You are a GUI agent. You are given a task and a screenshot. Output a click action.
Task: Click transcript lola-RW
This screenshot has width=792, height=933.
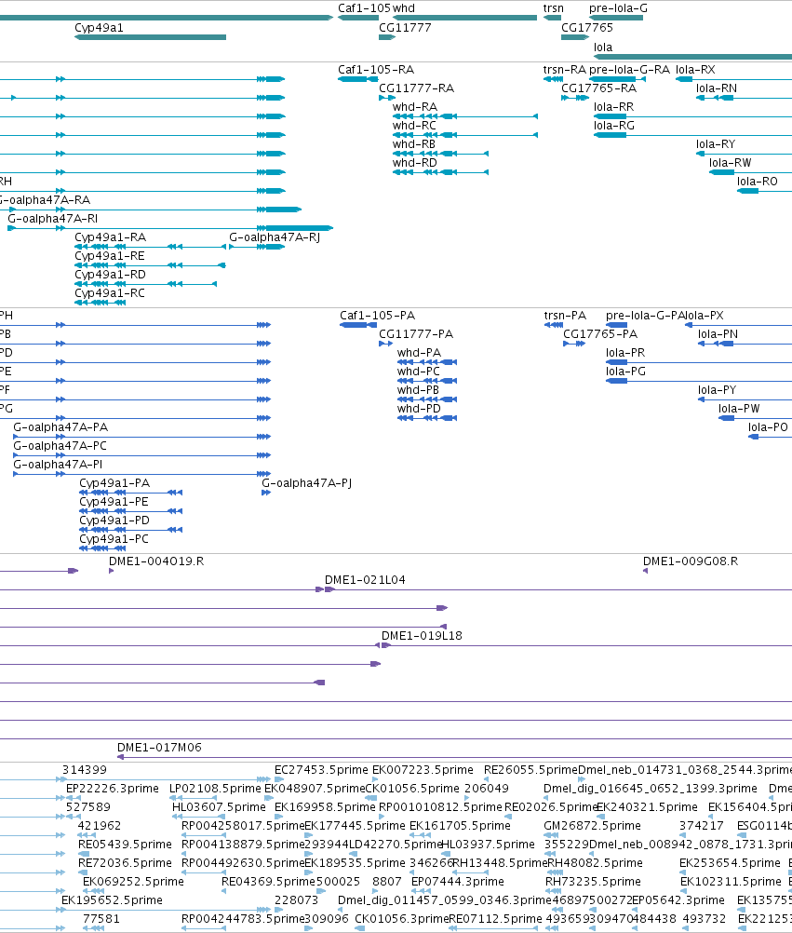(731, 162)
